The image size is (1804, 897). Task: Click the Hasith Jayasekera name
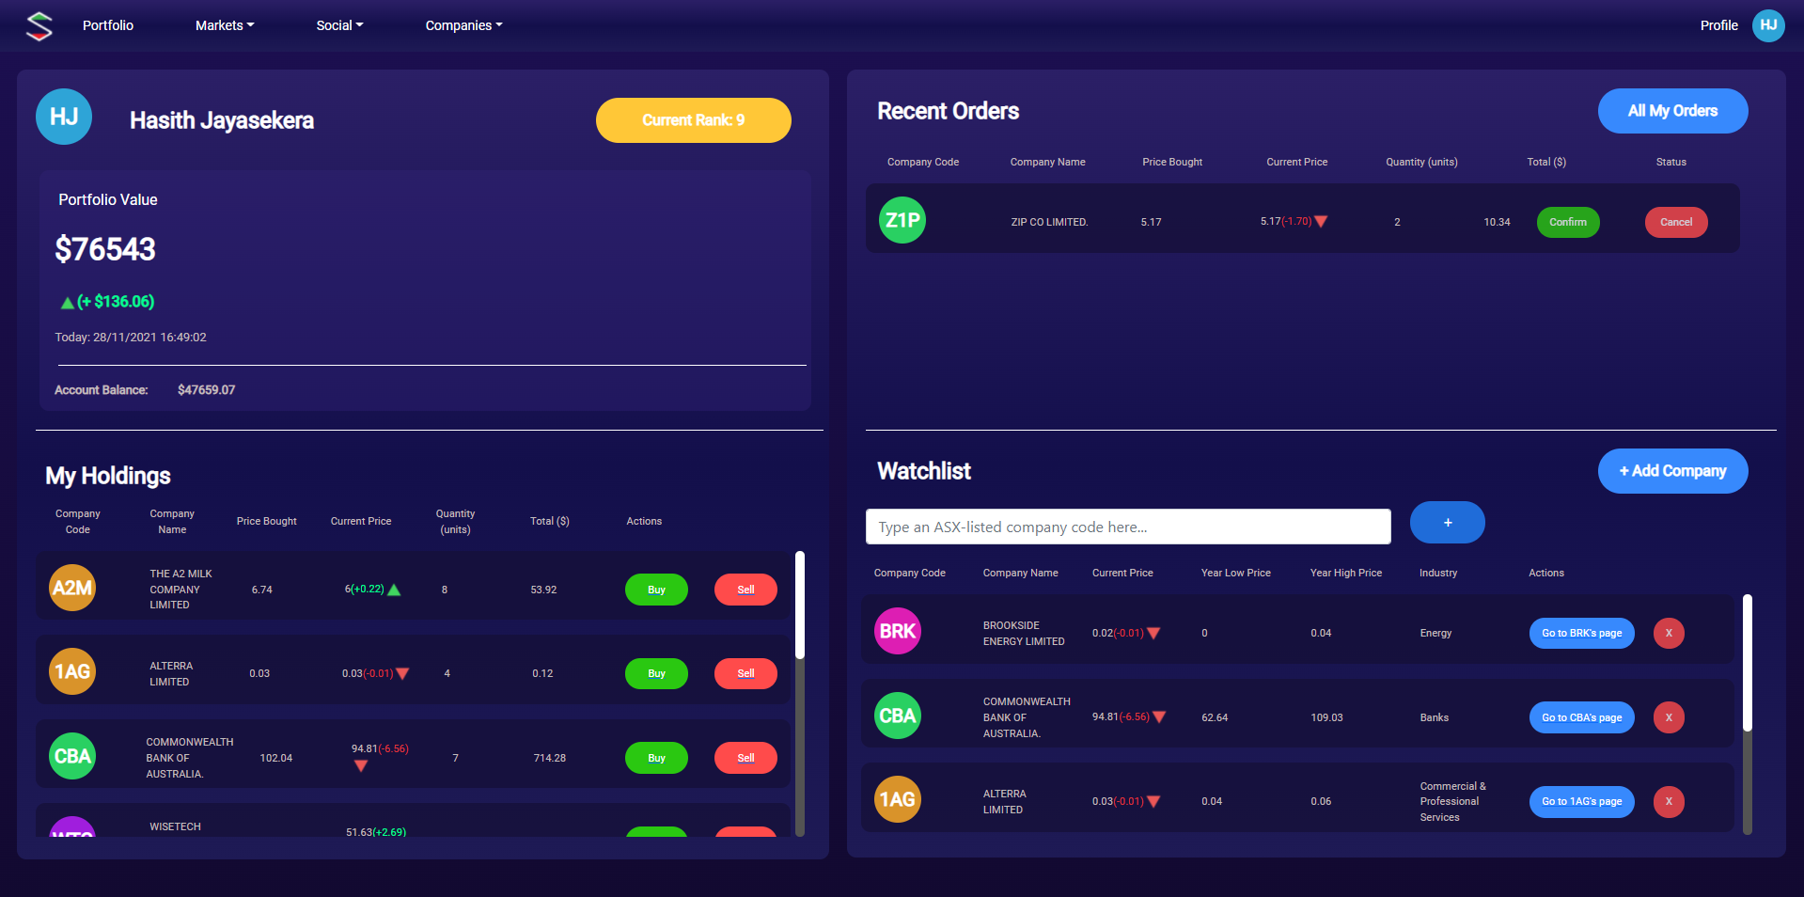(x=222, y=120)
